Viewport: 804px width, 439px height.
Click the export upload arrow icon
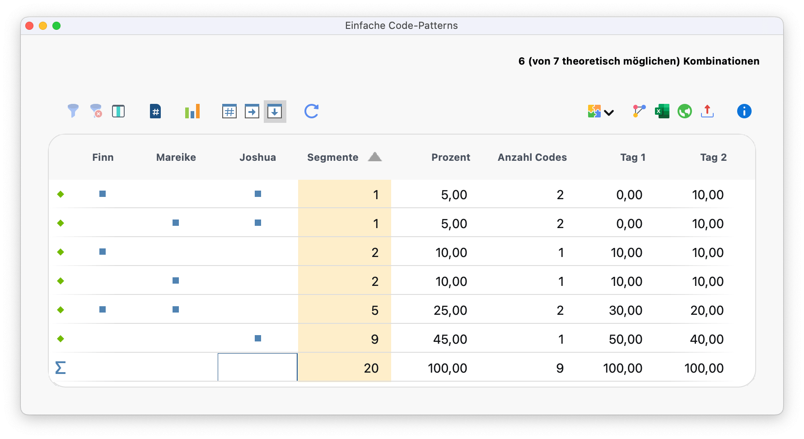tap(707, 111)
